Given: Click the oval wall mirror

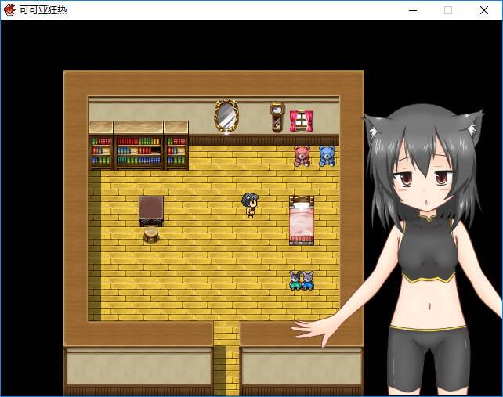Looking at the screenshot, I should [x=226, y=116].
